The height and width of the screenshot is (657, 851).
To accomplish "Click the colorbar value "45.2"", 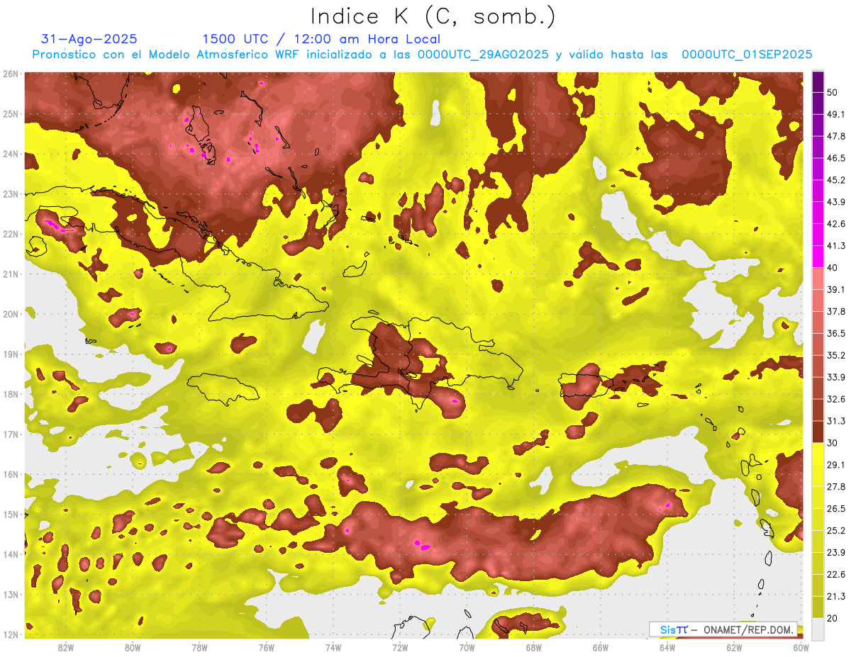I will point(836,180).
